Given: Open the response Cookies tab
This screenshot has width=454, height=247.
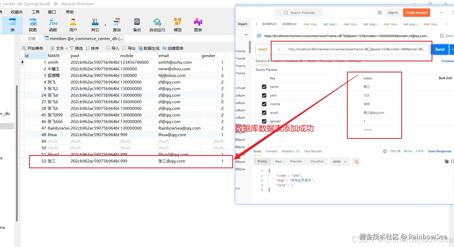Looking at the screenshot, I should pyautogui.click(x=271, y=151).
